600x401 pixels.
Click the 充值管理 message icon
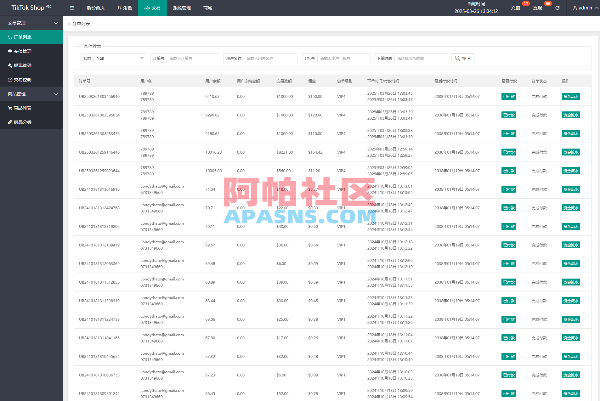click(x=10, y=51)
